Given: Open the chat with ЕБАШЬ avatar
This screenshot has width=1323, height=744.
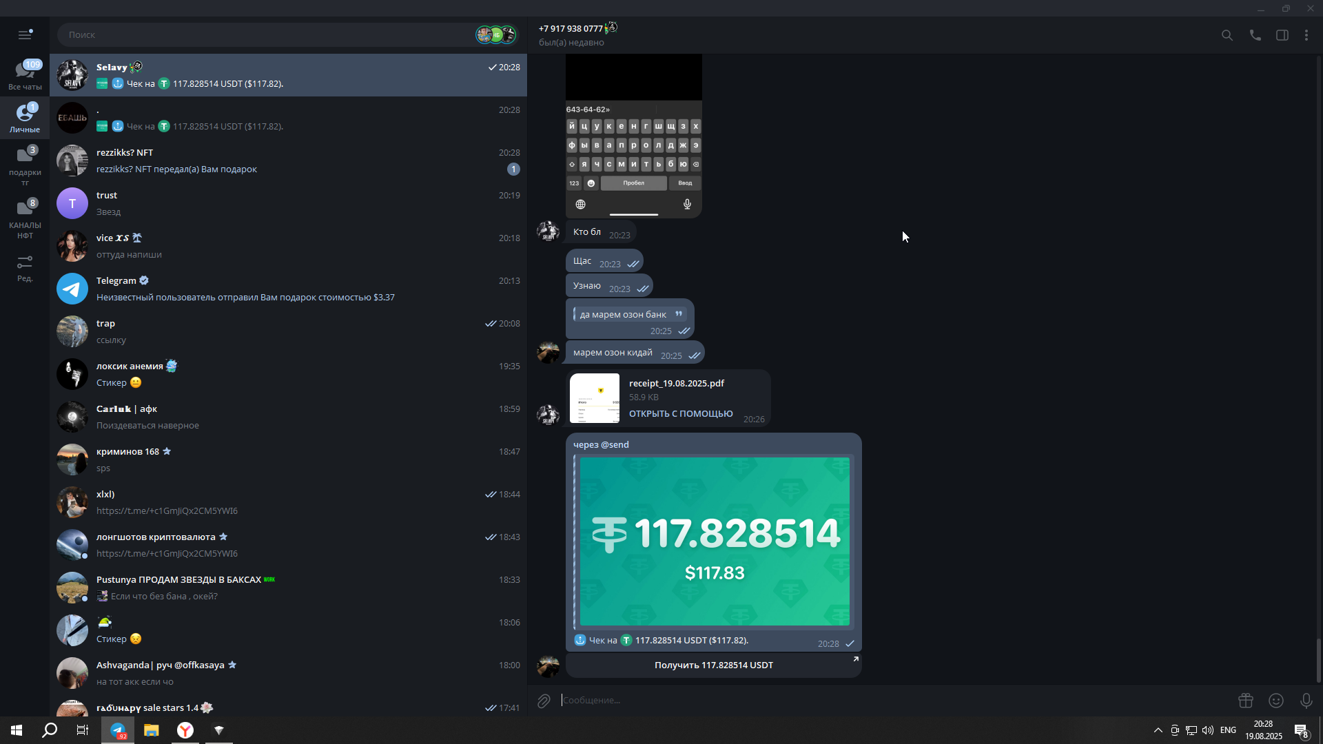Looking at the screenshot, I should point(288,118).
